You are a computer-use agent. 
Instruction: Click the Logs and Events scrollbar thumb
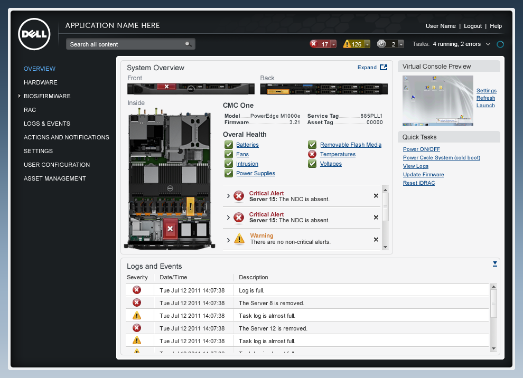[x=493, y=304]
